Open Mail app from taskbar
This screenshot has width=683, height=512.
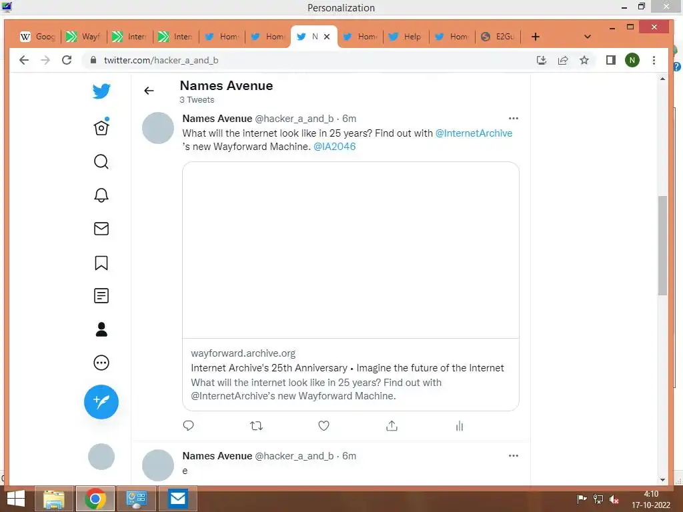pyautogui.click(x=177, y=499)
